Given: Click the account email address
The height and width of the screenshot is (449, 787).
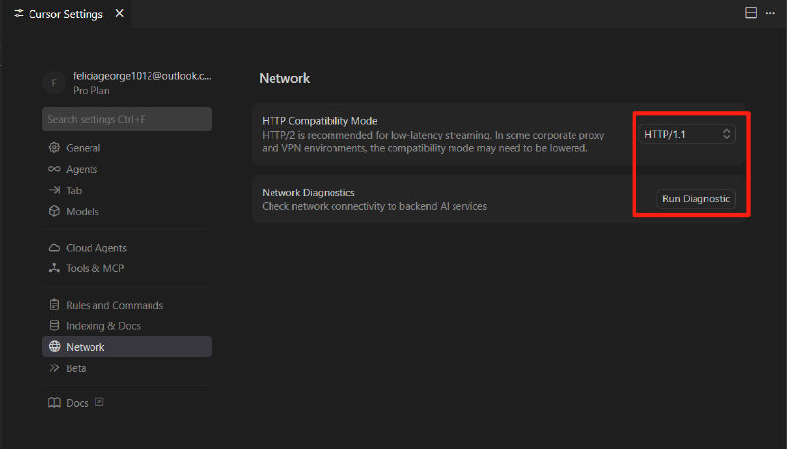Looking at the screenshot, I should [x=142, y=76].
